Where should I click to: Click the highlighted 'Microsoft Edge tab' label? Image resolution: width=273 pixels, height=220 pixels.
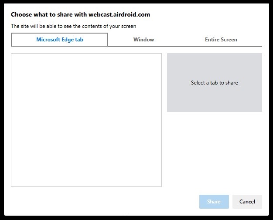(60, 40)
